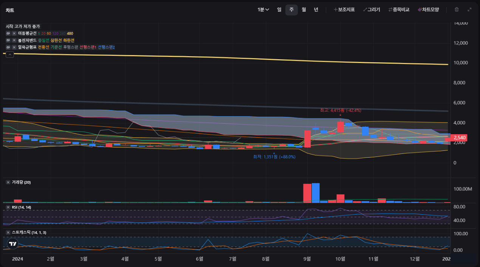Click the 선행스팬2 Ichimoku label
The image size is (480, 267).
(106, 47)
